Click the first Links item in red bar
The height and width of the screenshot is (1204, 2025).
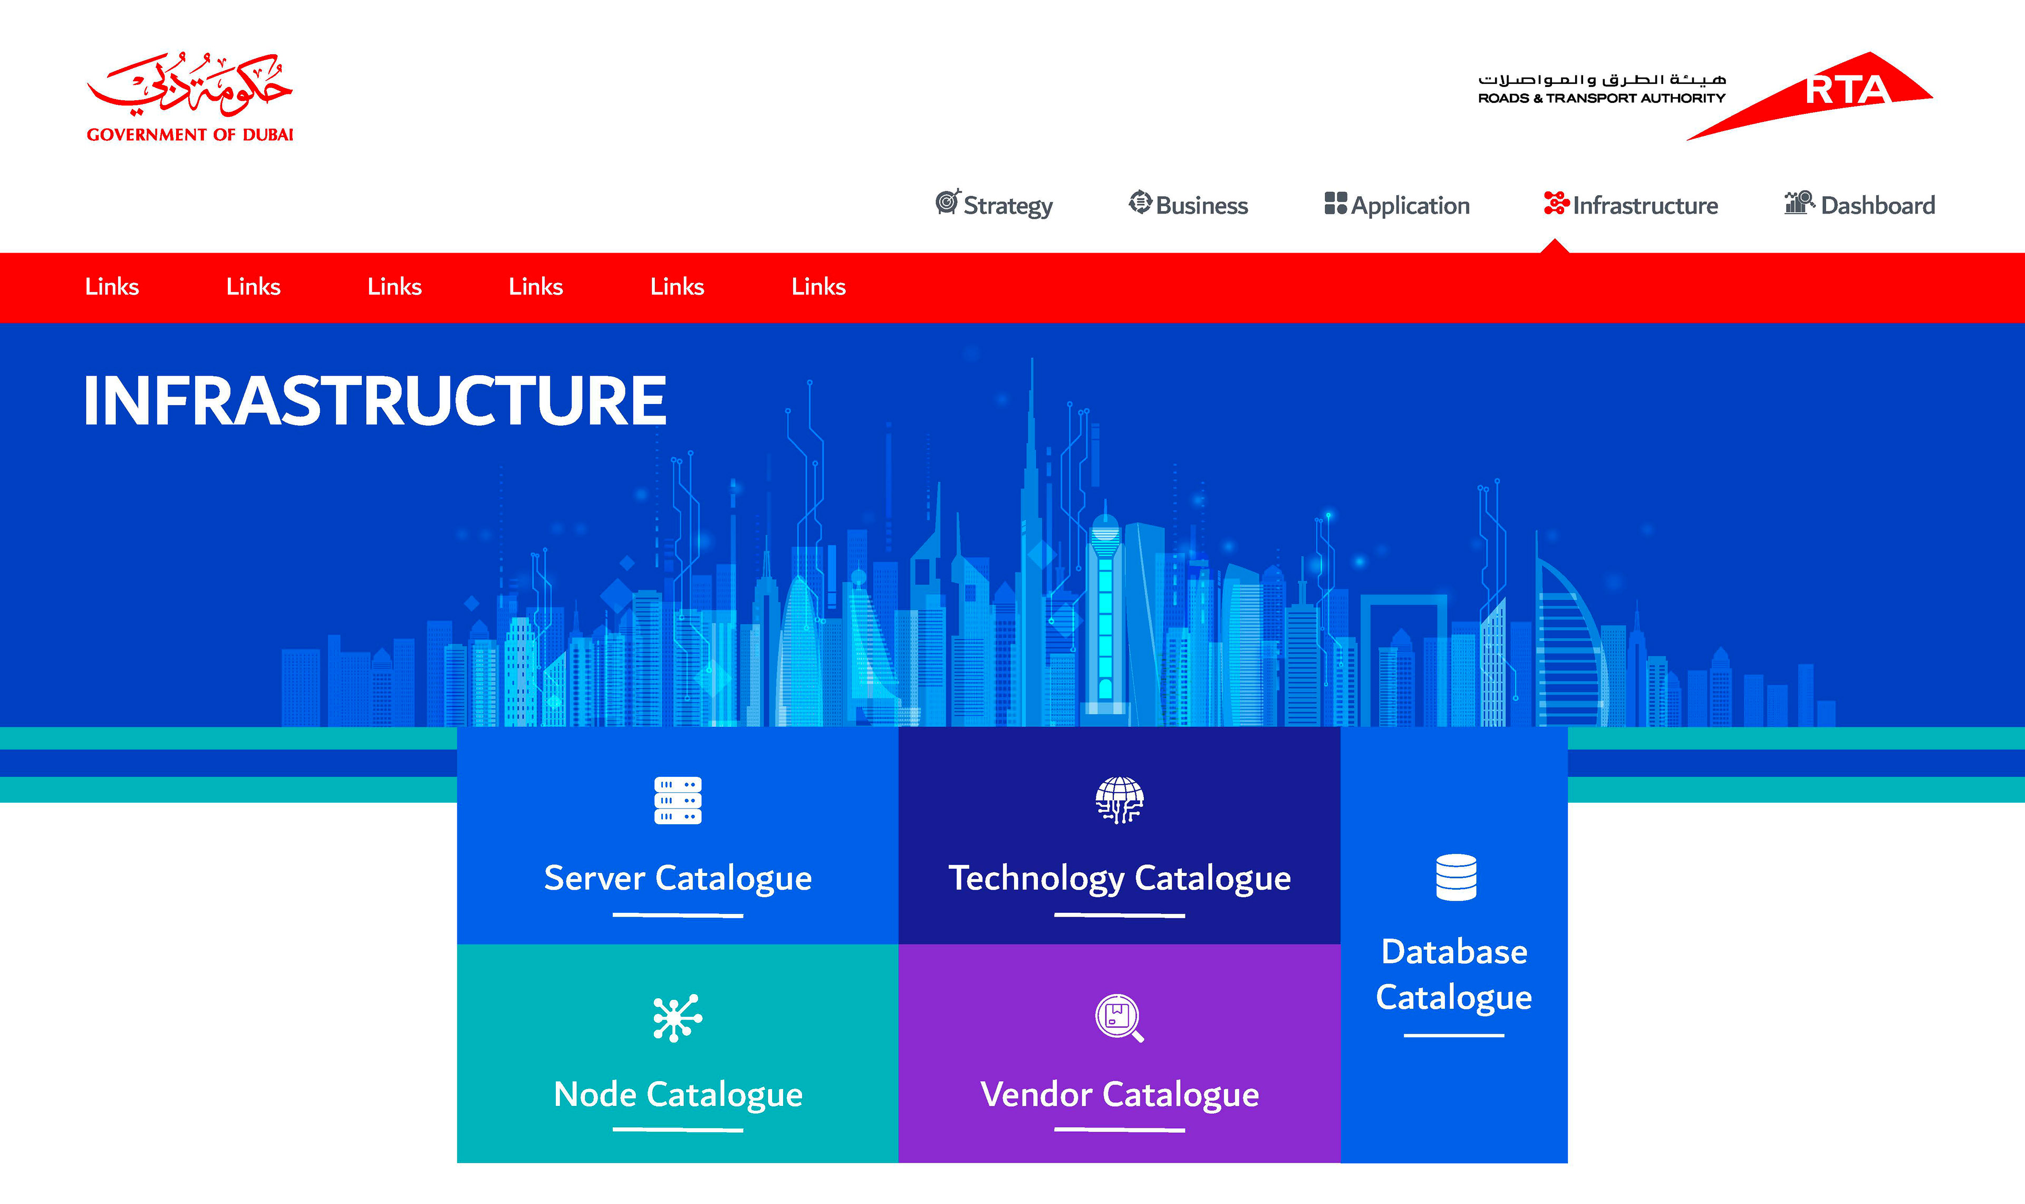click(112, 286)
